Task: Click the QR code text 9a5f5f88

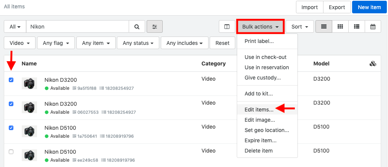Action: 87,88
